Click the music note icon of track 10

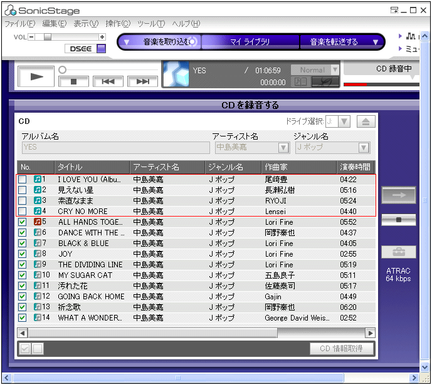[38, 275]
